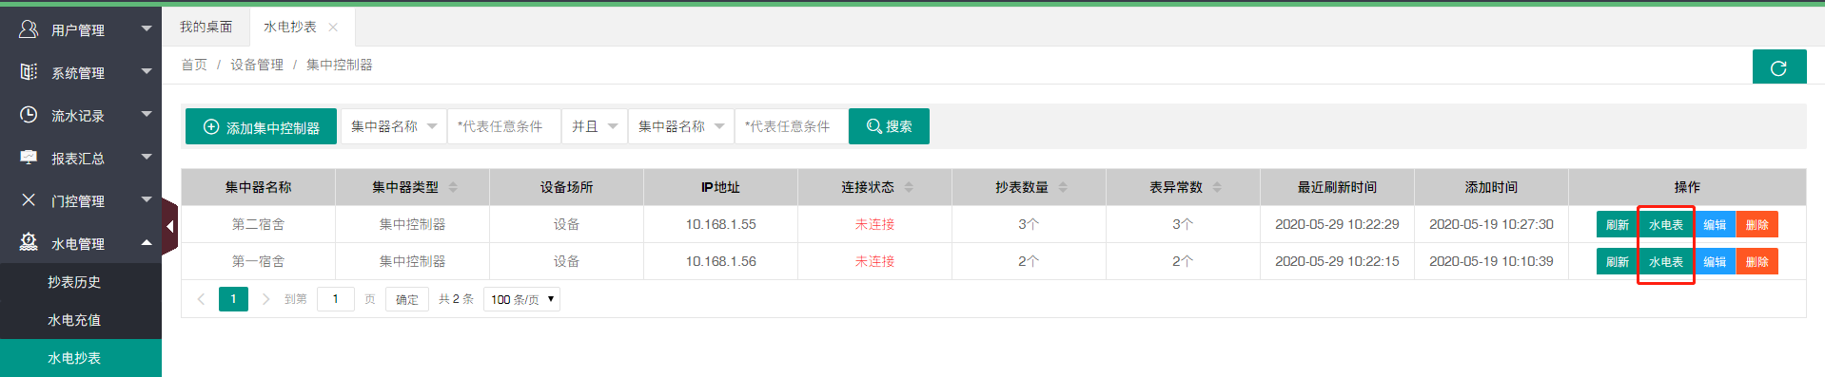Expand 用户管理 menu
The width and height of the screenshot is (1825, 377).
coord(147,28)
